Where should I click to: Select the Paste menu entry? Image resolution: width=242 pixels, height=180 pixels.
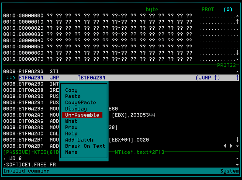(73, 96)
